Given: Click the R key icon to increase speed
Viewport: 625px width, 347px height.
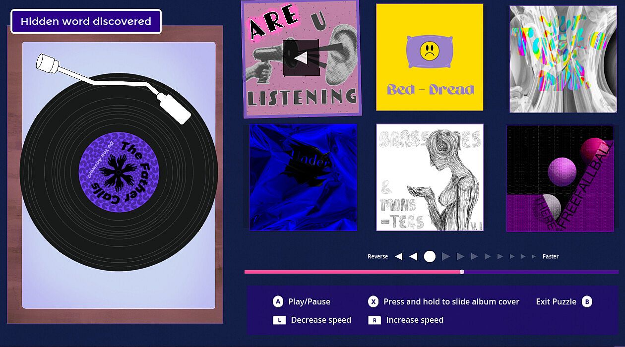Looking at the screenshot, I should click(375, 320).
